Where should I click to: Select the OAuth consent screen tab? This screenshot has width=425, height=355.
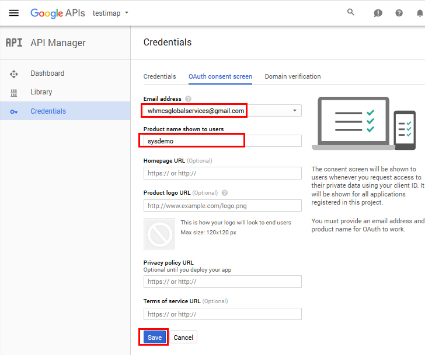(220, 76)
